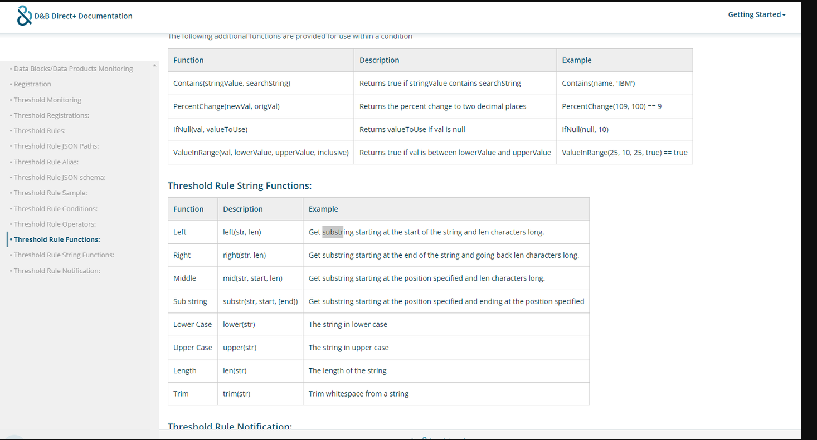Click the IfNull(null, 10) example cell
This screenshot has height=440, width=817.
624,130
